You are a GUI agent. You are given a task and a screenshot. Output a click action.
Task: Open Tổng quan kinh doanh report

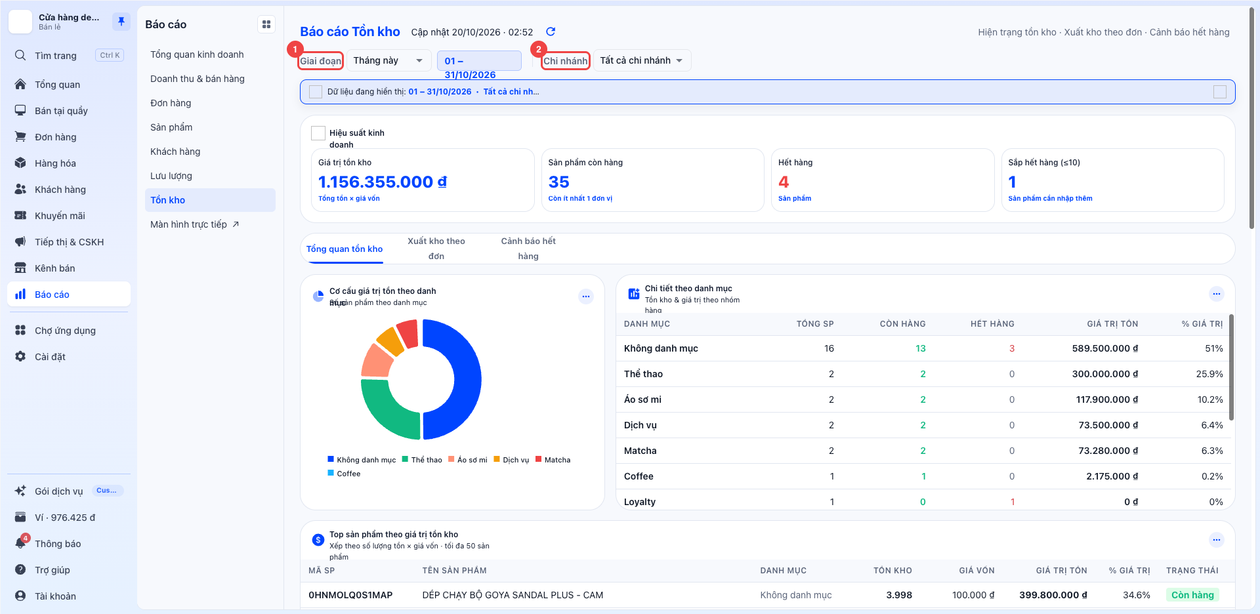[210, 54]
